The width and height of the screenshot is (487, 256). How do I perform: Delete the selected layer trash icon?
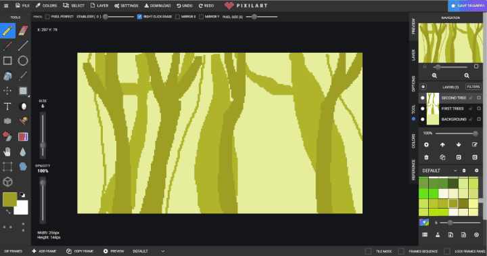click(x=426, y=157)
